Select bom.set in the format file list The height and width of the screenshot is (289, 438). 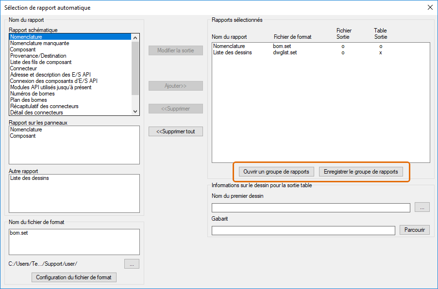click(x=19, y=233)
